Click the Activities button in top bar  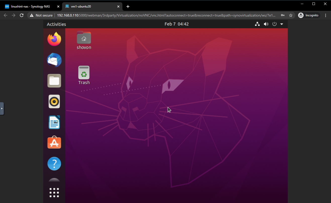(56, 24)
